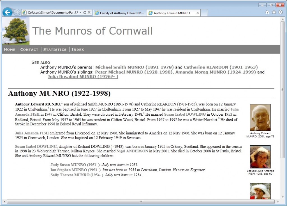The height and width of the screenshot is (206, 287).
Task: Open browser Tools gear icon
Action: (x=280, y=12)
